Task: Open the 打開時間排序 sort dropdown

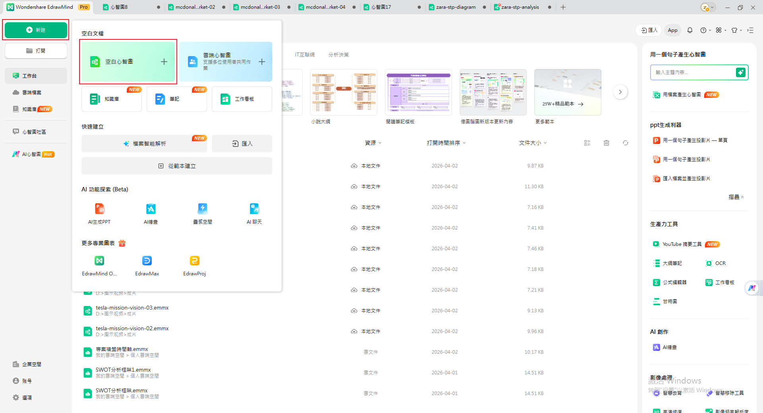Action: click(446, 143)
